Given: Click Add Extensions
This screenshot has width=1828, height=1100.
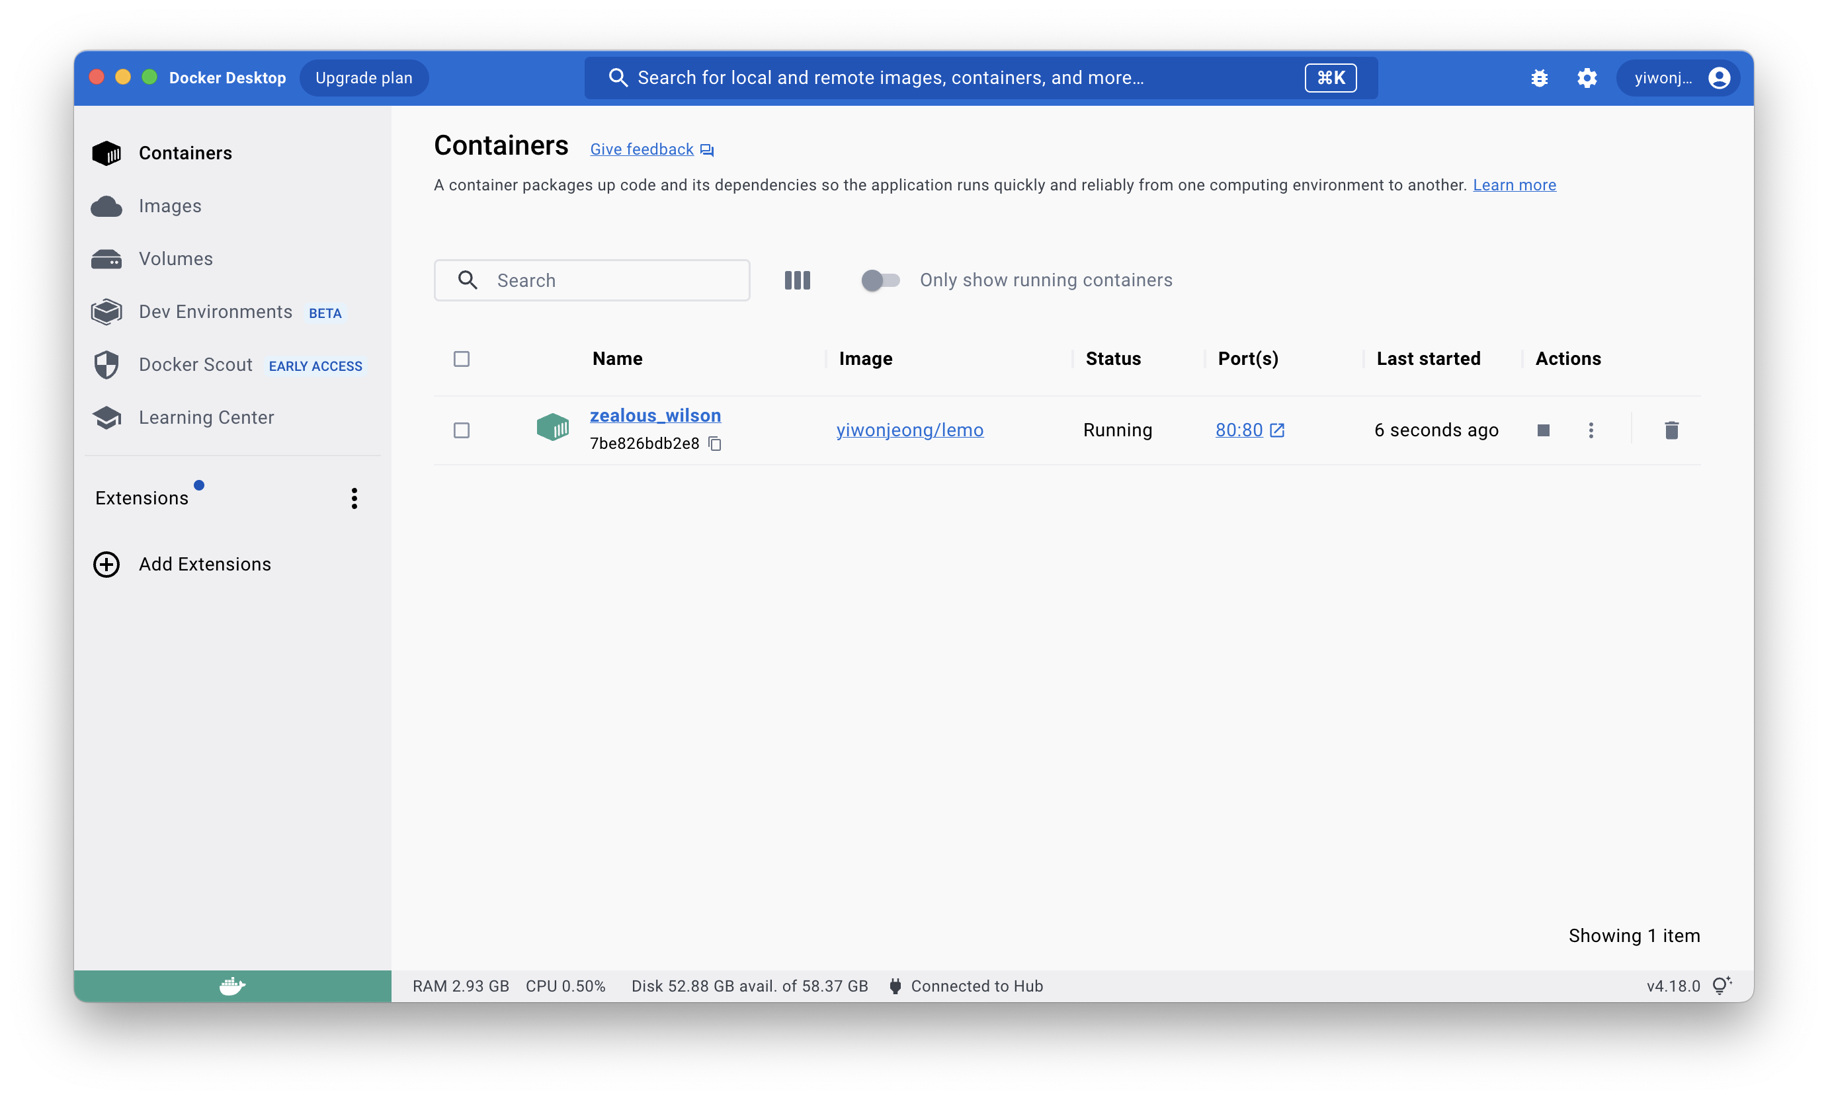Looking at the screenshot, I should (x=204, y=564).
